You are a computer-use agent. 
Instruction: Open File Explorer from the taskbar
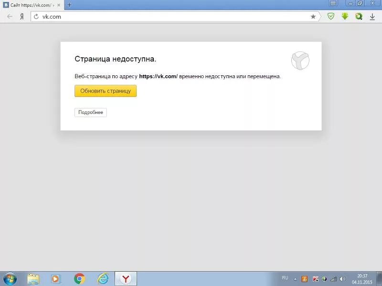33,279
